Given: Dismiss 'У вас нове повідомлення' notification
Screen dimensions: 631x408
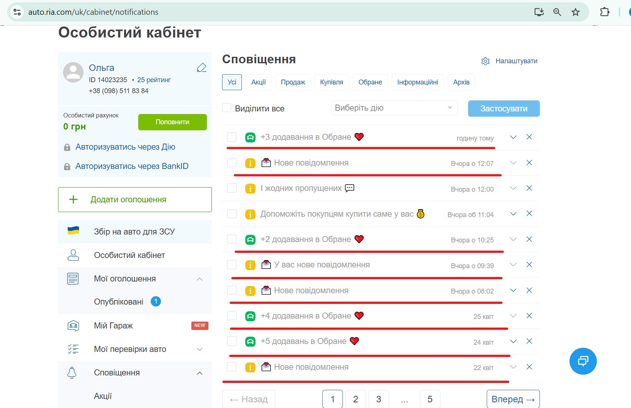Looking at the screenshot, I should pos(529,264).
